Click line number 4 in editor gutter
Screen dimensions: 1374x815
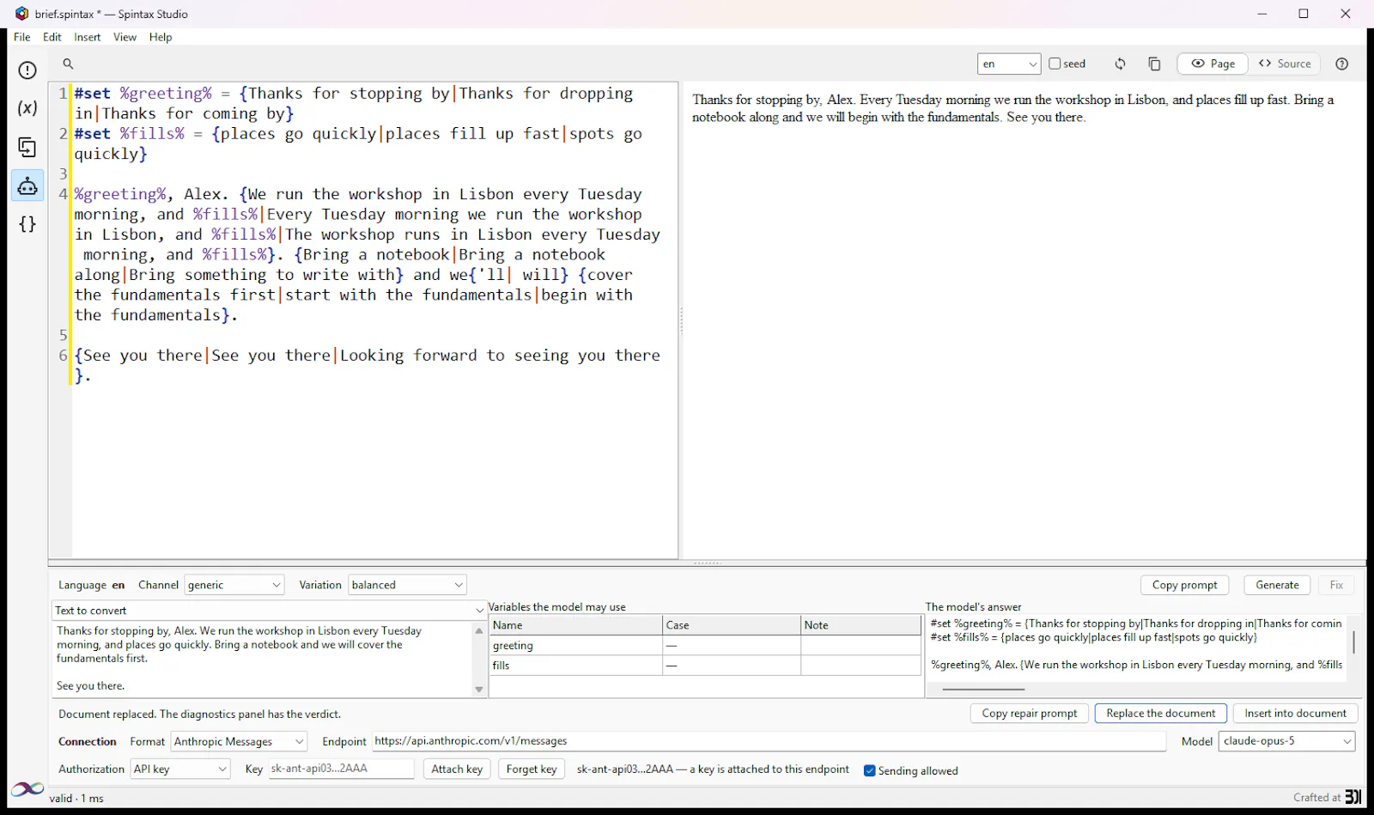pos(63,194)
